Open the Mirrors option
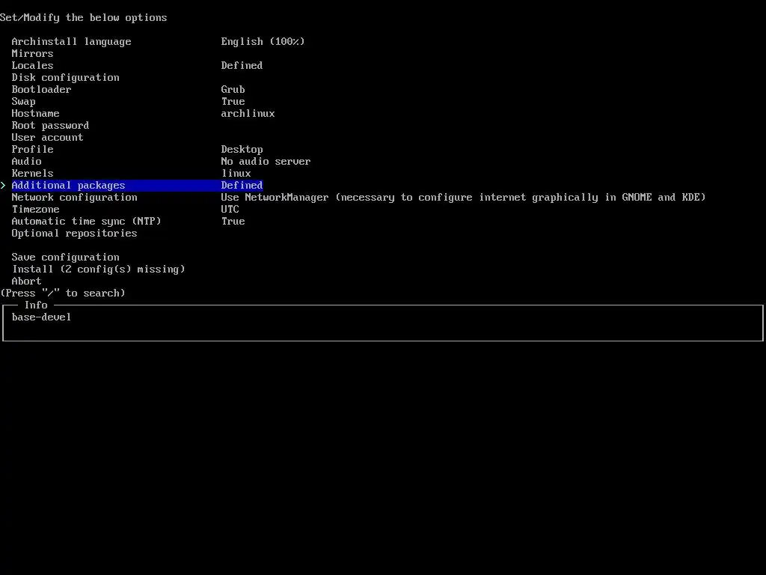The width and height of the screenshot is (766, 575). tap(32, 53)
